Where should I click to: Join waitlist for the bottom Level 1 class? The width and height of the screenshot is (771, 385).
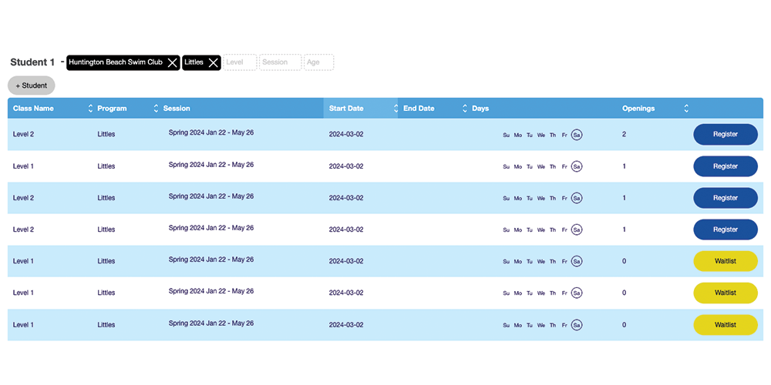[726, 325]
